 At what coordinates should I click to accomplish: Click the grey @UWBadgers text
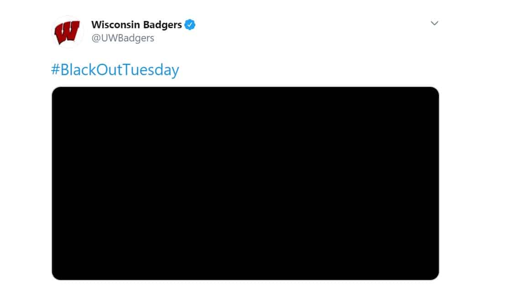pyautogui.click(x=123, y=38)
